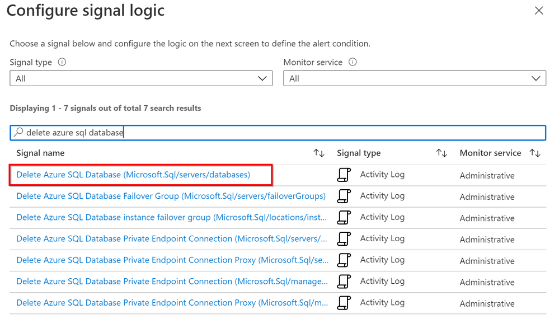Viewport: 559px width, 328px height.
Task: Click search magnifier icon in signal filter
Action: pyautogui.click(x=19, y=133)
